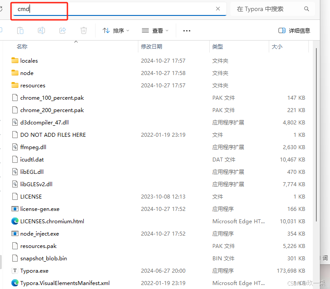Screen dimensions: 330x289
Task: Open the 查看 view dropdown
Action: (x=155, y=31)
